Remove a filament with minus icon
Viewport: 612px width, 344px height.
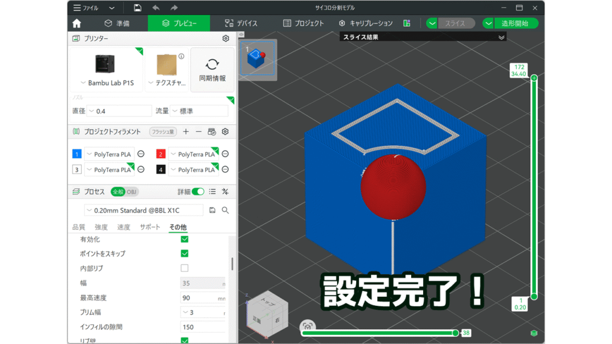pos(198,131)
